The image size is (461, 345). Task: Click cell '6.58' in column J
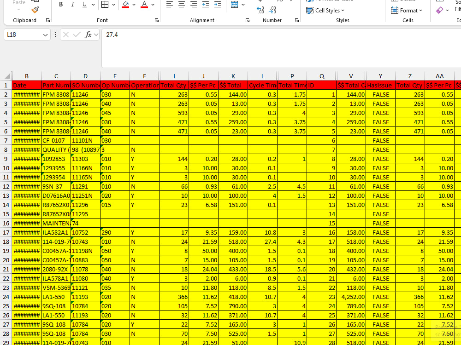click(203, 205)
